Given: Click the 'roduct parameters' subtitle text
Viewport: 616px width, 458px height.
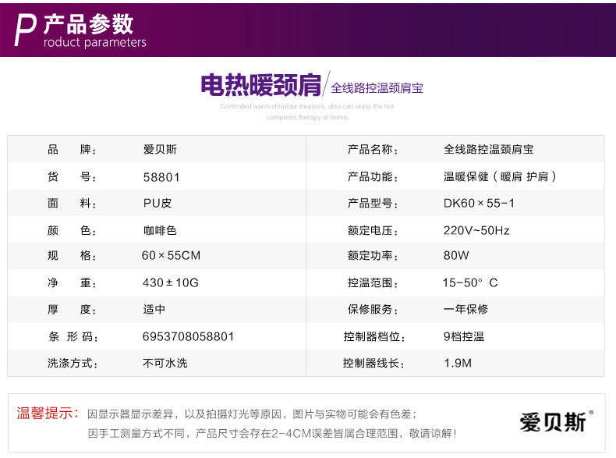Looking at the screenshot, I should click(x=94, y=42).
